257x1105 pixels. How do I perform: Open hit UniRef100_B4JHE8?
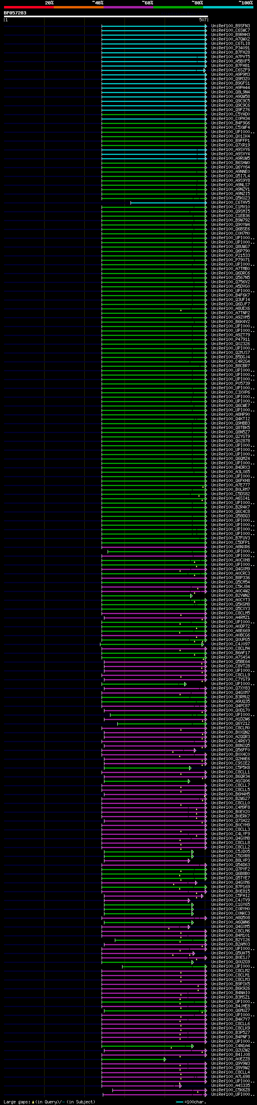coord(230,1006)
